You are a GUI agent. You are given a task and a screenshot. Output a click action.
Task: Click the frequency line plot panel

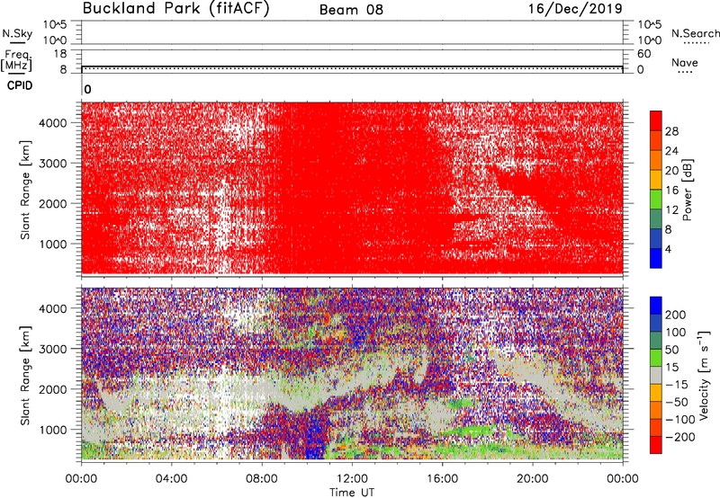click(352, 61)
